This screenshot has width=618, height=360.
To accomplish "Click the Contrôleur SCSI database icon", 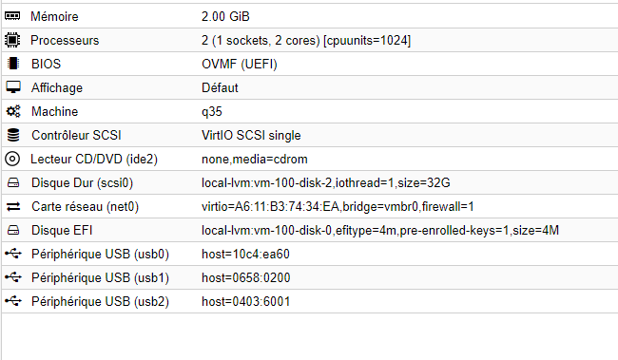I will tap(13, 135).
